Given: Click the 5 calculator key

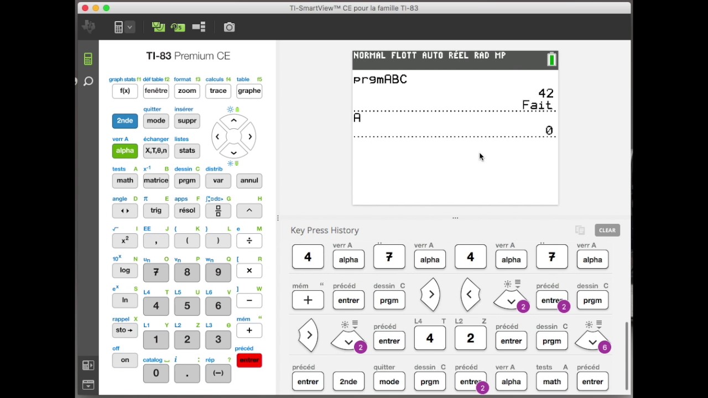Looking at the screenshot, I should [187, 306].
